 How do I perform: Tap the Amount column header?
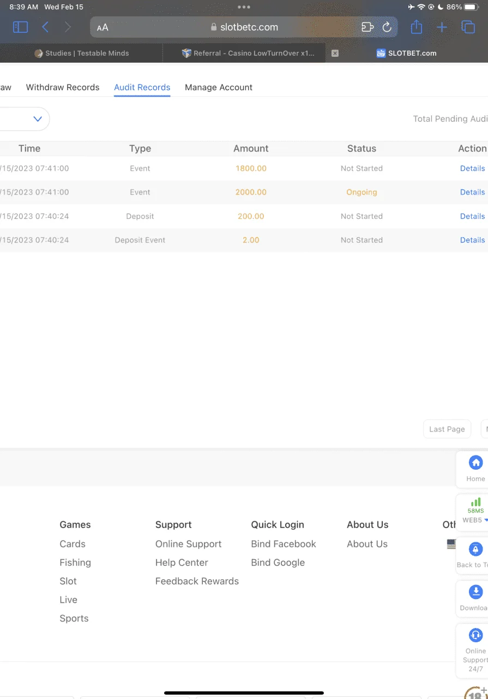[251, 149]
